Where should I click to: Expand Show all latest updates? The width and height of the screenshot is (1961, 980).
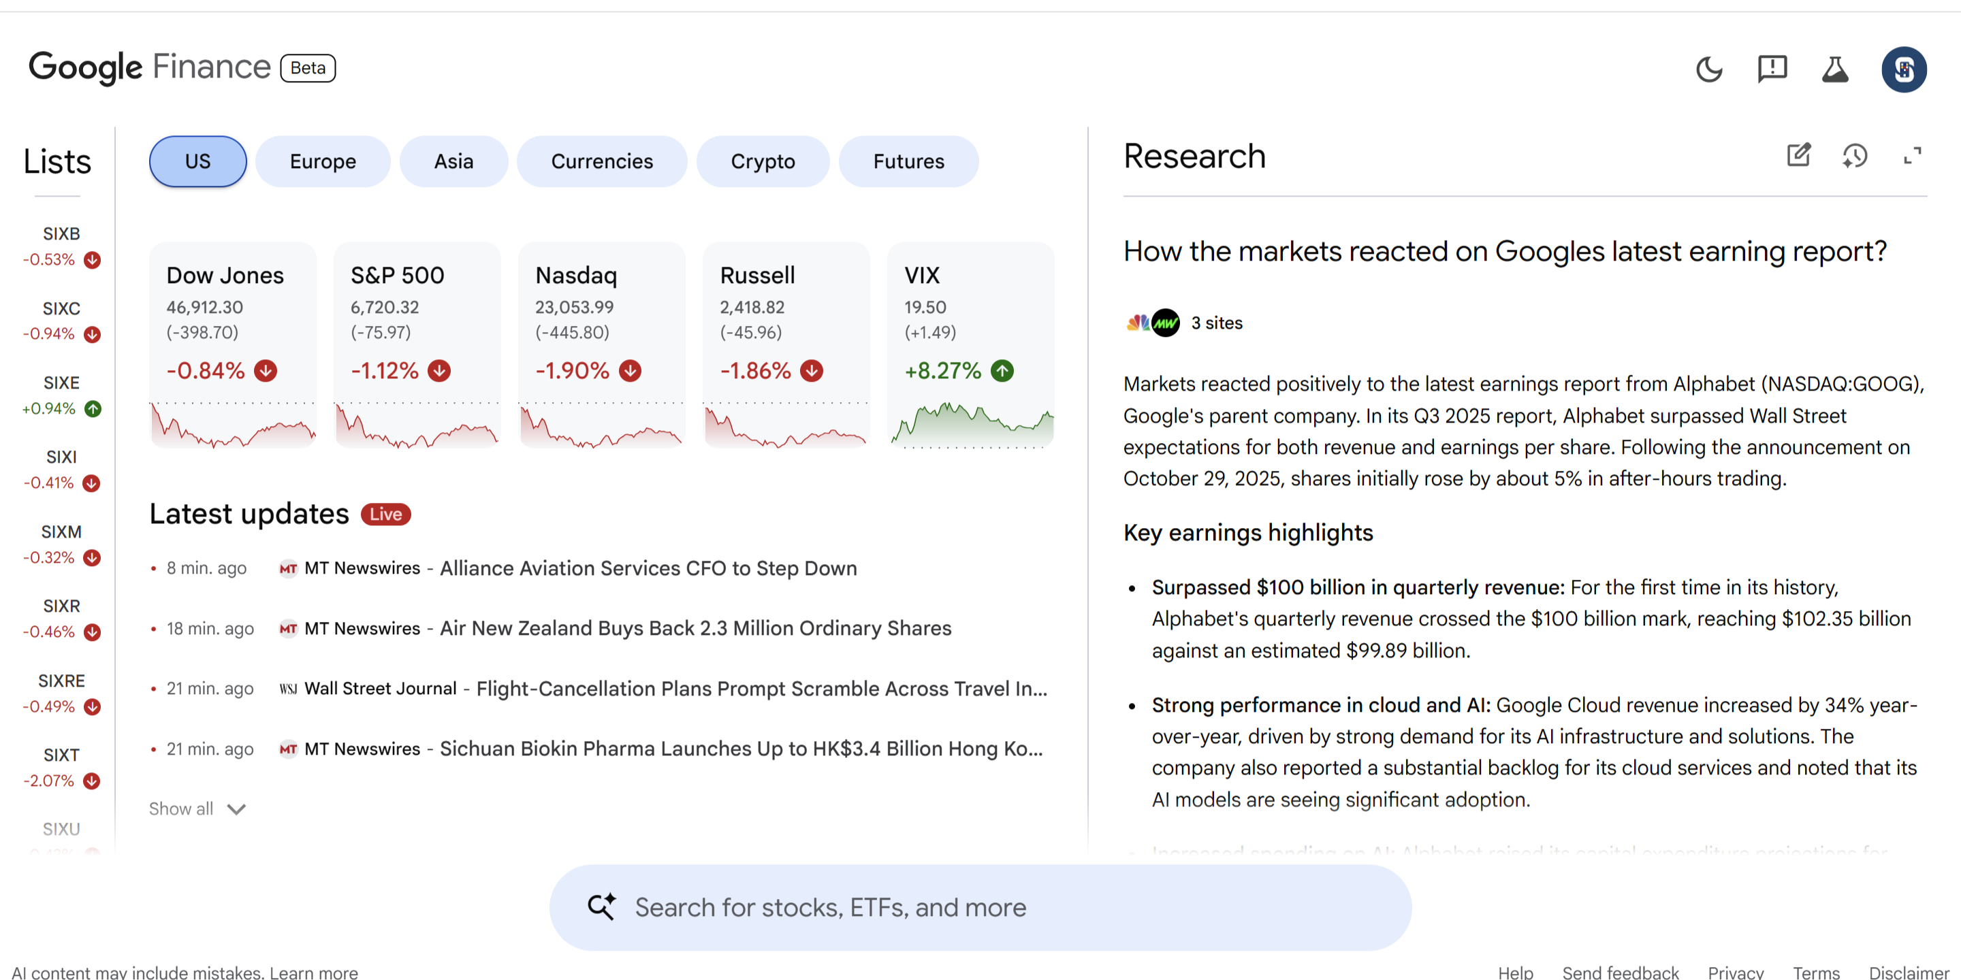click(x=196, y=808)
